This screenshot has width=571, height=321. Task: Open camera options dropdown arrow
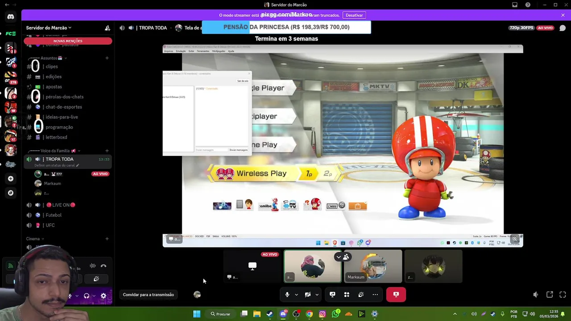pos(317,294)
